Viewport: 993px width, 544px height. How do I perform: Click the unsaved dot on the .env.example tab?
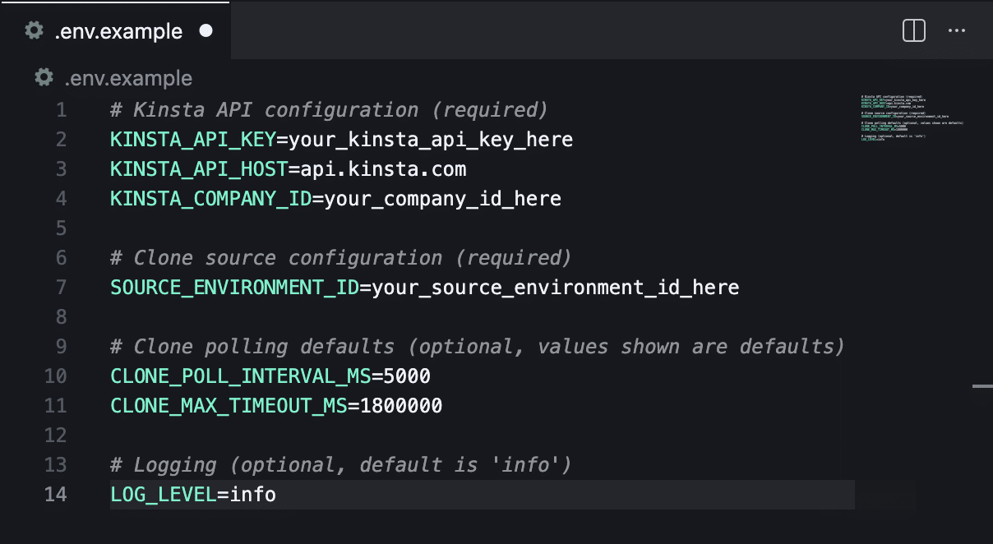(x=206, y=31)
